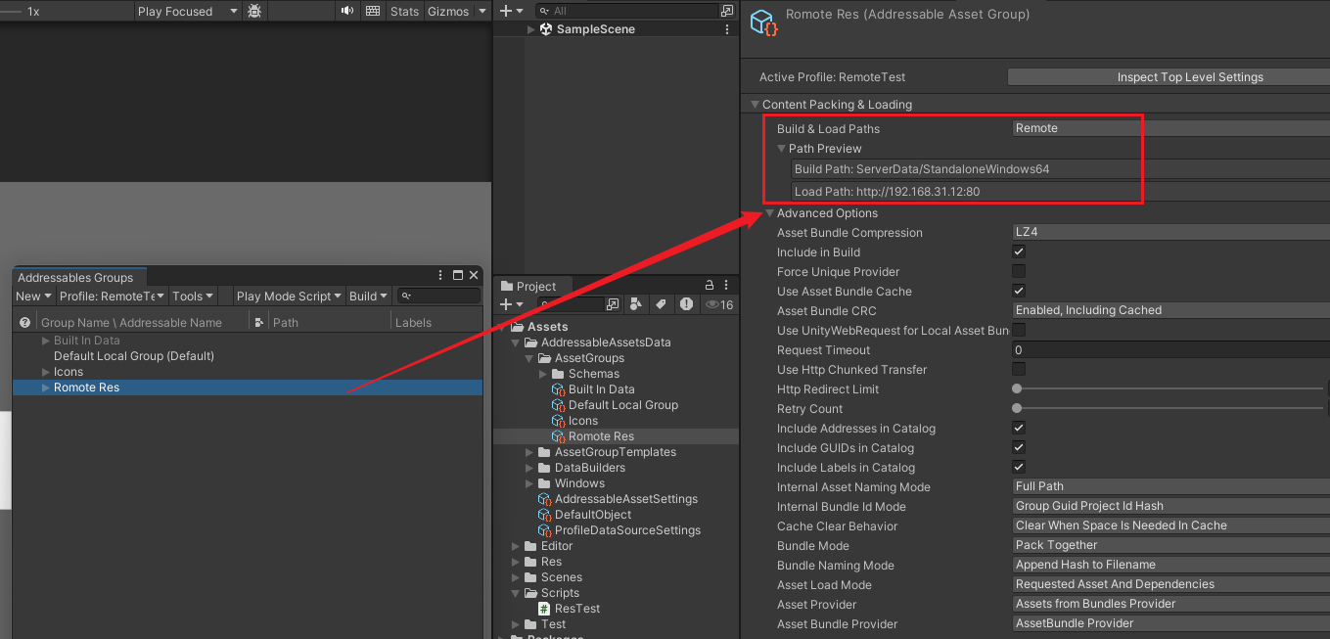Toggle the Game view frame debugger bug icon
Image resolution: width=1330 pixels, height=639 pixels.
pyautogui.click(x=254, y=12)
